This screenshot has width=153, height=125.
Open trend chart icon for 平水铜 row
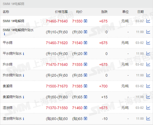148,43
